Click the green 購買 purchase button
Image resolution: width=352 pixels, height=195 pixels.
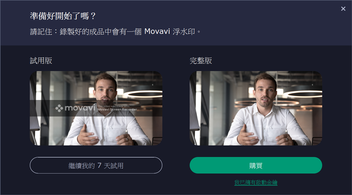[256, 165]
